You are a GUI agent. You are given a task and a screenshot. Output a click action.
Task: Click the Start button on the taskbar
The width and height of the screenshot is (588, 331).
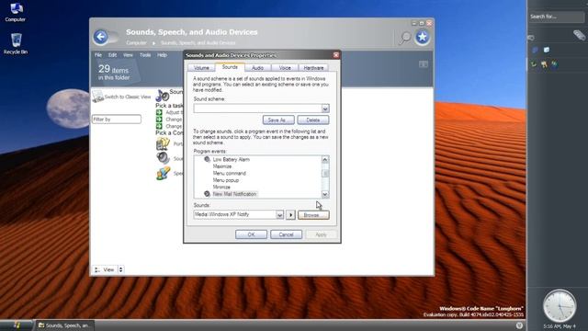17,325
